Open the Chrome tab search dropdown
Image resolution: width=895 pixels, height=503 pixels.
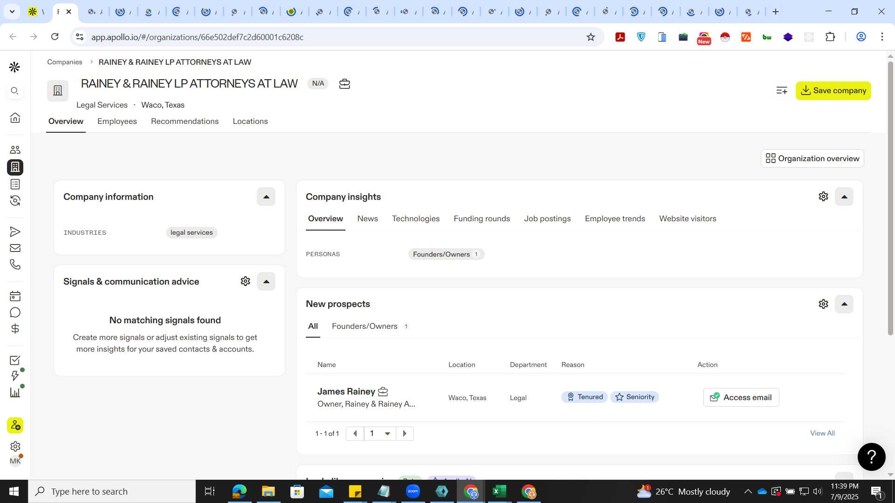tap(12, 12)
